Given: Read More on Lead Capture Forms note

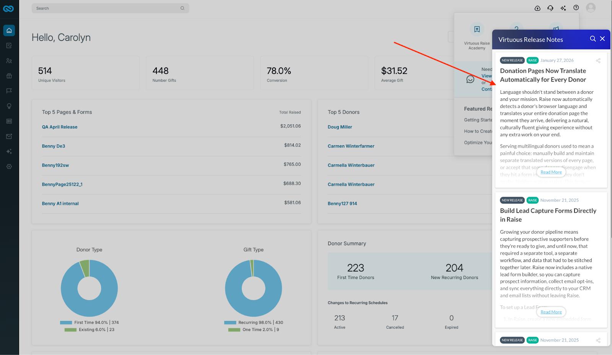Looking at the screenshot, I should click(551, 312).
